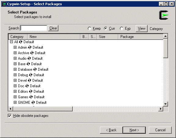Click the Category column header
The height and width of the screenshot is (138, 176).
tap(18, 37)
